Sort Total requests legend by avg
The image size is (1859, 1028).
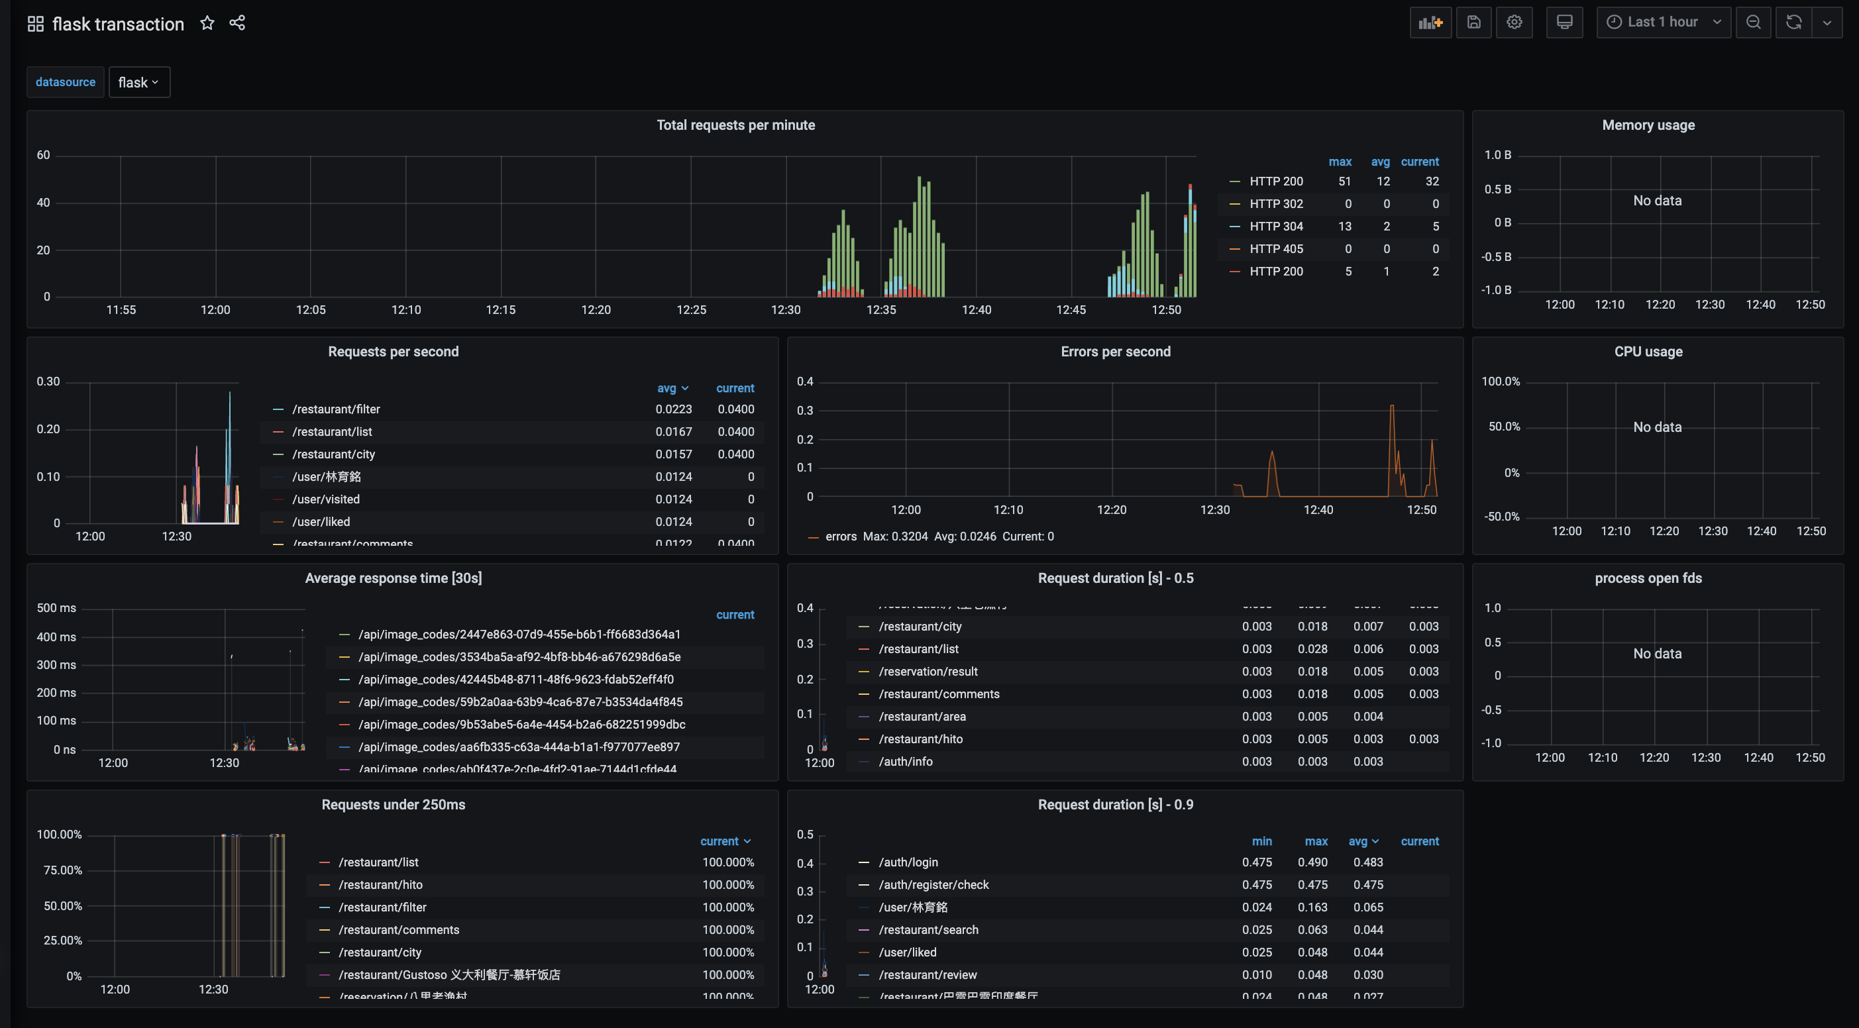[1380, 162]
